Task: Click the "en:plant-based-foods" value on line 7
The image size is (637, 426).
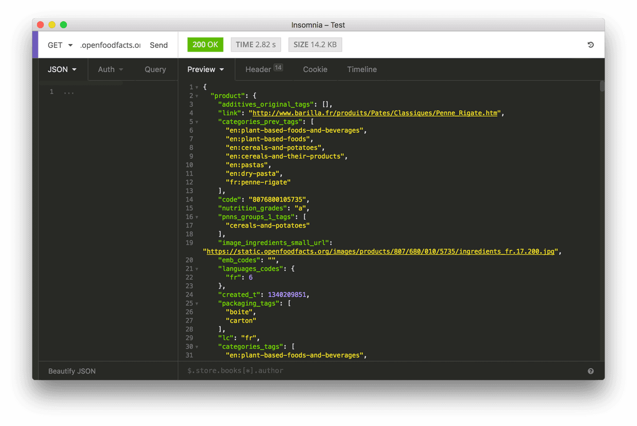Action: (268, 139)
